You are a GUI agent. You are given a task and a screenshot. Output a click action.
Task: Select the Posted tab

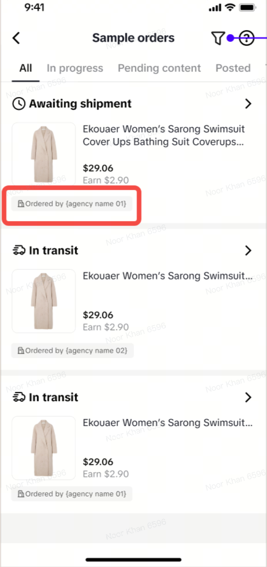(233, 68)
